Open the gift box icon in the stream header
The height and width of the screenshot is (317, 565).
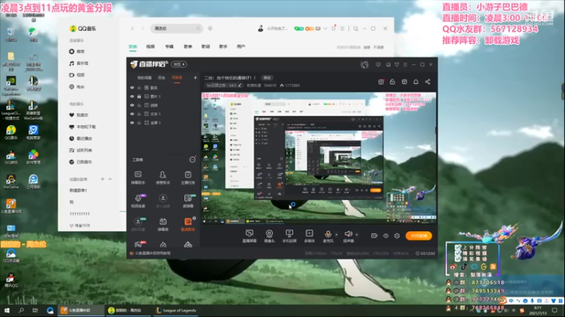tap(381, 82)
